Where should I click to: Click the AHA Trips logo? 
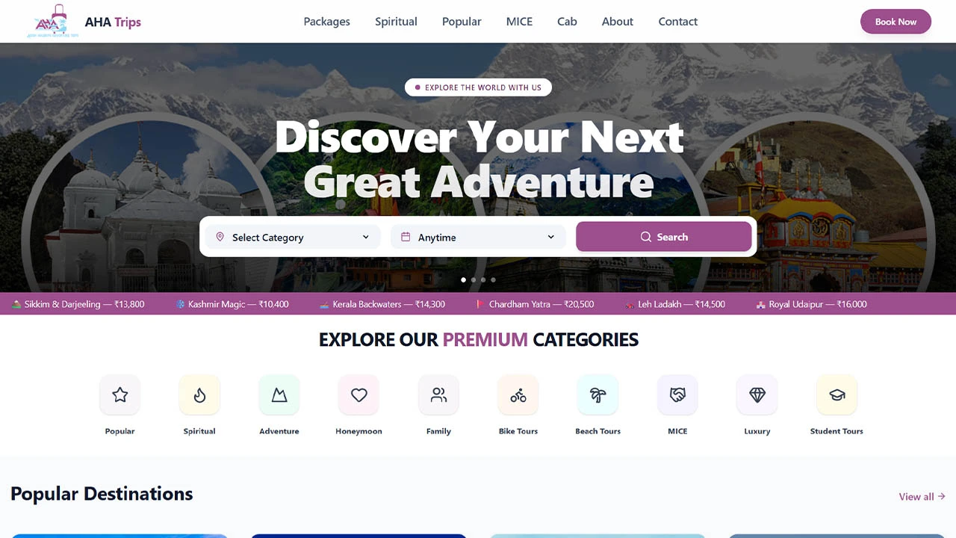click(x=83, y=22)
